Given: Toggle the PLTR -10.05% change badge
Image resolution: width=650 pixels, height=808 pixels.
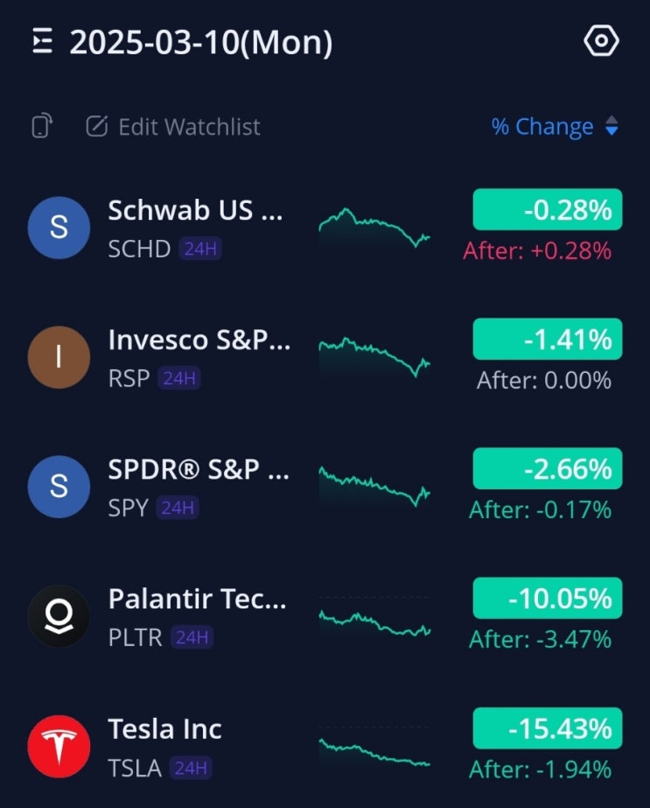Looking at the screenshot, I should point(547,599).
